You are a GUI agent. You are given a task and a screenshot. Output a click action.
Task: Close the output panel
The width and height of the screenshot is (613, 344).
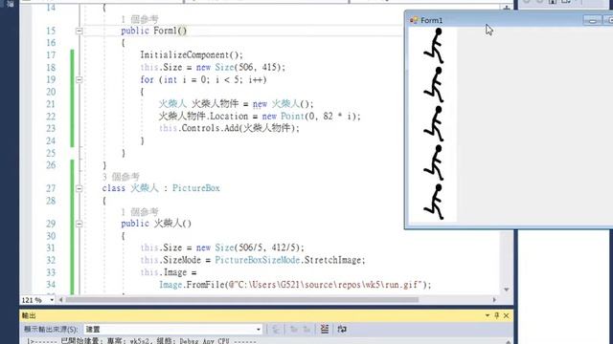point(507,315)
